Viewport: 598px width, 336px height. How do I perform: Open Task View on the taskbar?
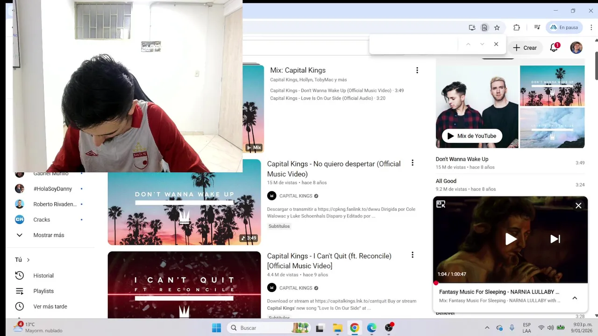(x=320, y=328)
